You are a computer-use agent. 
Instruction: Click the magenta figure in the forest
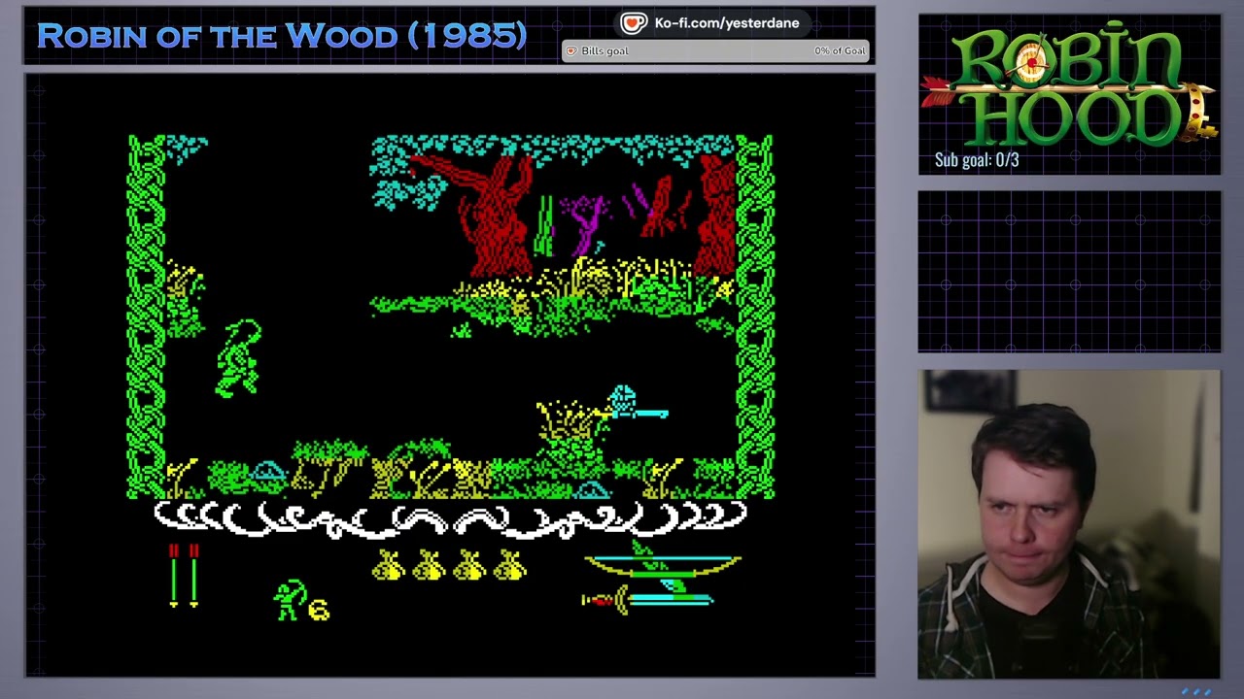pos(585,223)
